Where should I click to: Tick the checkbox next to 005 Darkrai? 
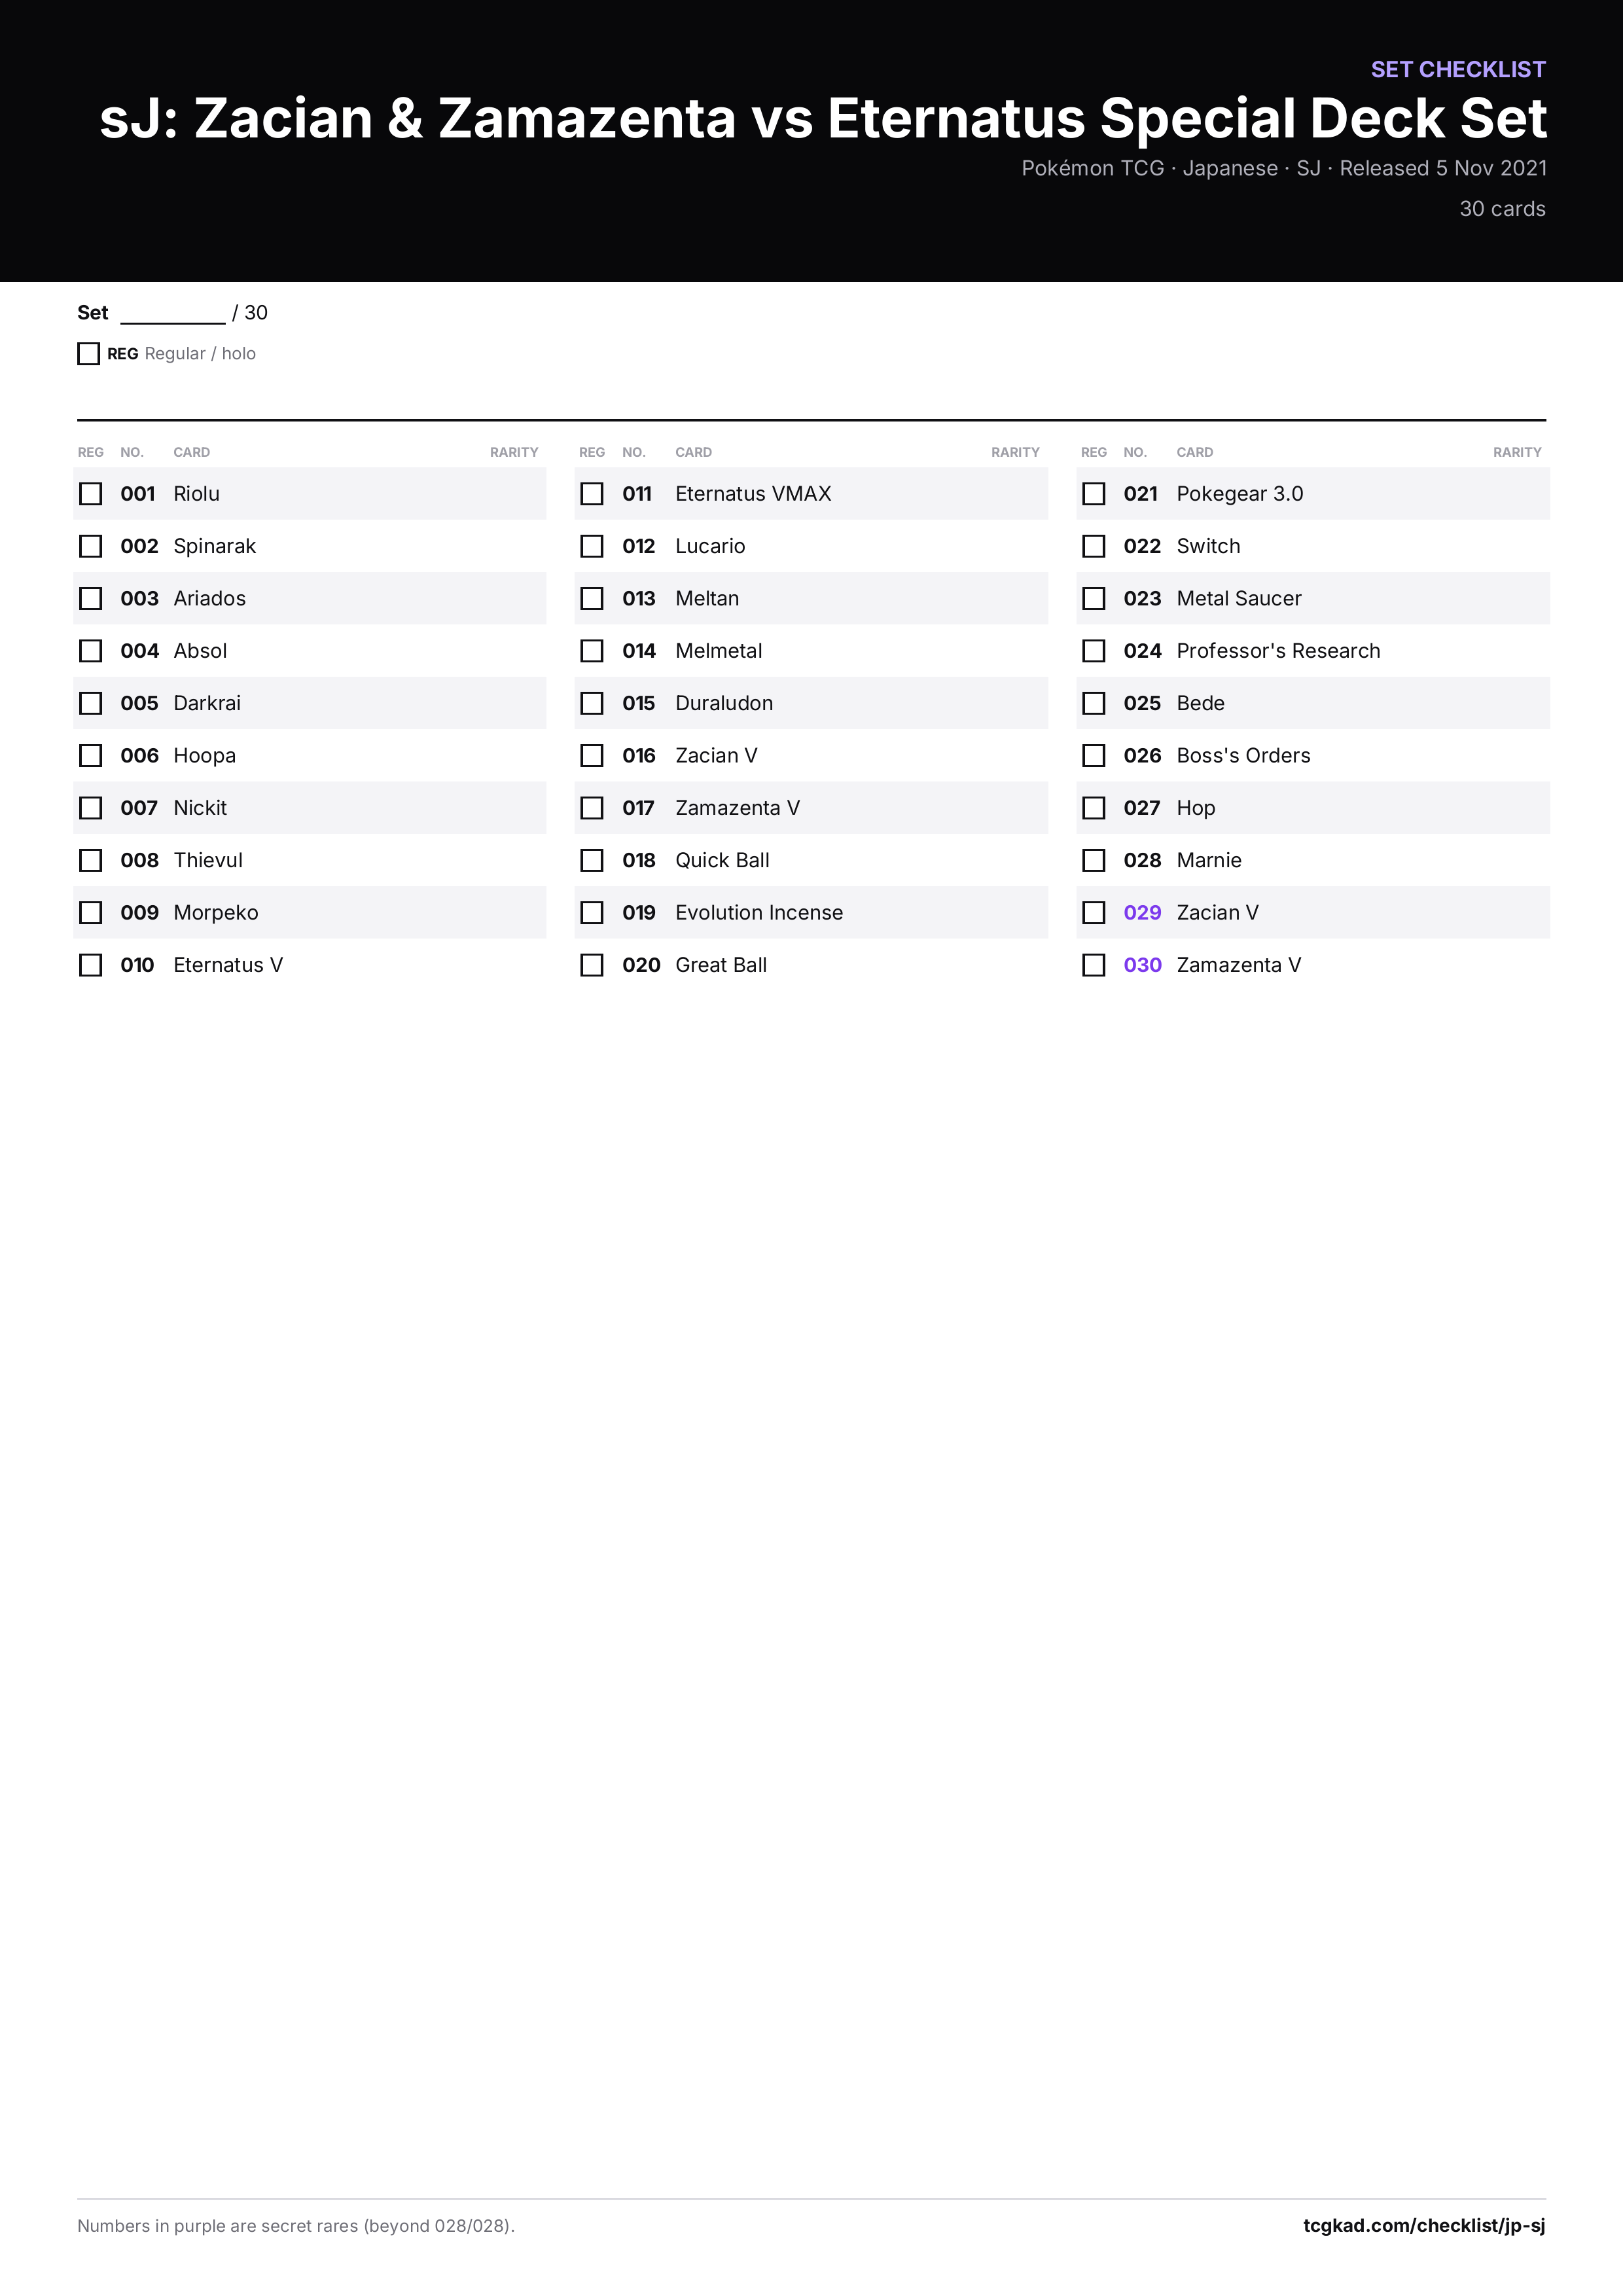(x=91, y=703)
